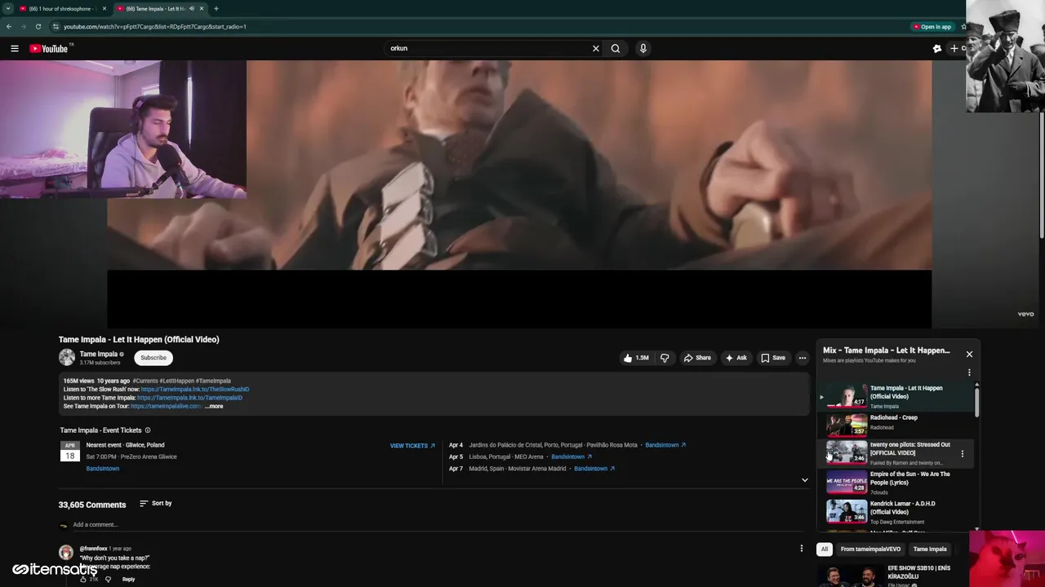Open the Event Tickets info icon

point(148,430)
